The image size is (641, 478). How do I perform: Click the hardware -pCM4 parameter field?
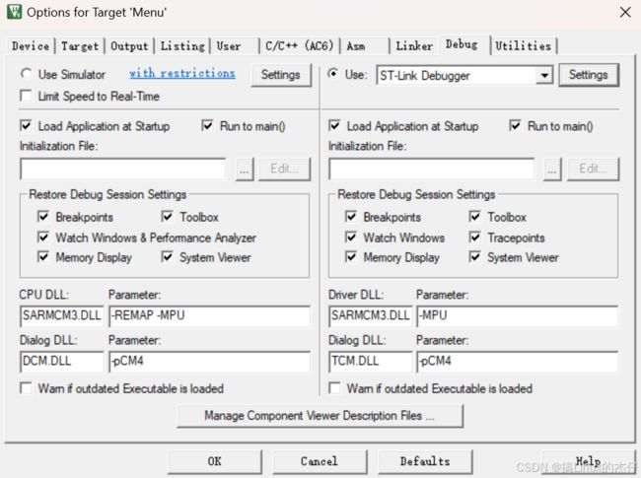(517, 362)
